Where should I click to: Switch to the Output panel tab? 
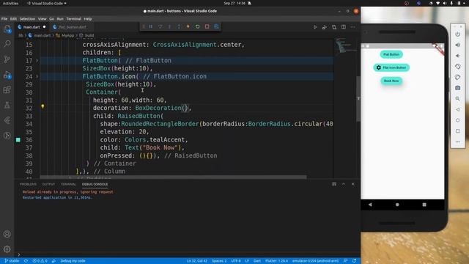pos(49,184)
